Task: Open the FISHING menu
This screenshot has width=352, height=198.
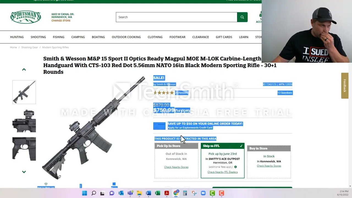Action: coord(59,37)
